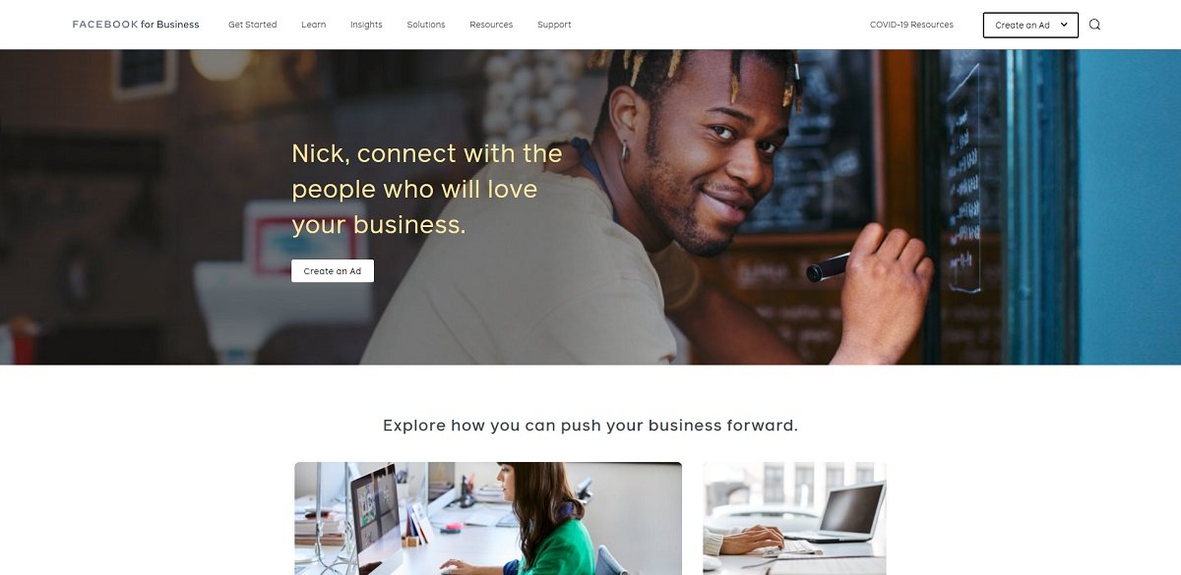
Task: Open search with the magnifier icon
Action: click(1094, 25)
